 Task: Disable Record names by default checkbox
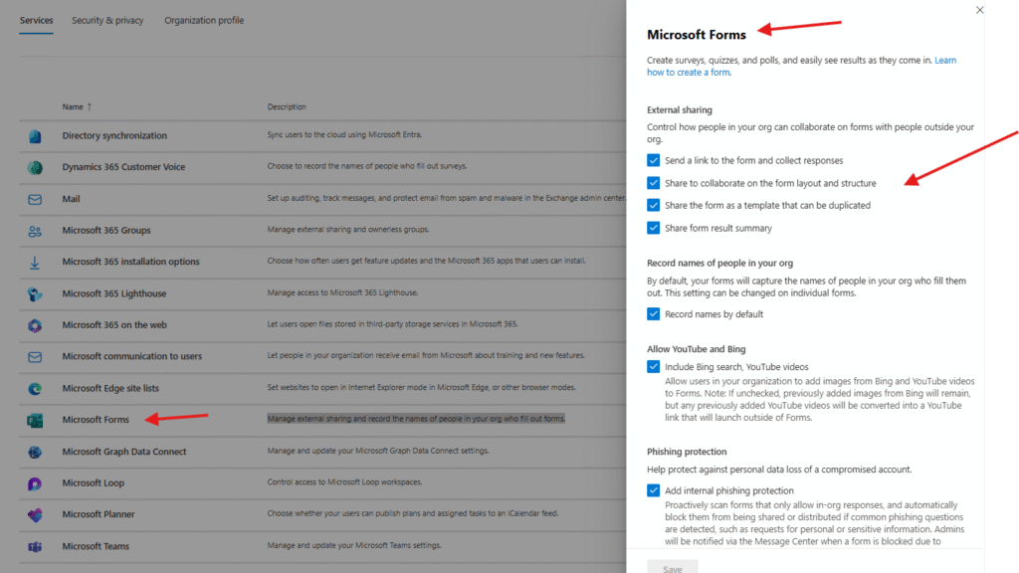pyautogui.click(x=654, y=314)
